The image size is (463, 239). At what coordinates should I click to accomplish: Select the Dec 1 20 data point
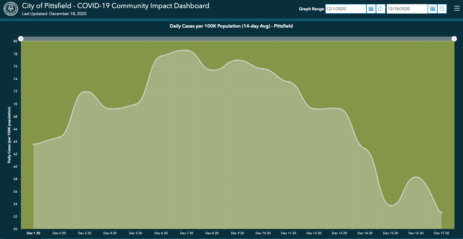click(33, 145)
